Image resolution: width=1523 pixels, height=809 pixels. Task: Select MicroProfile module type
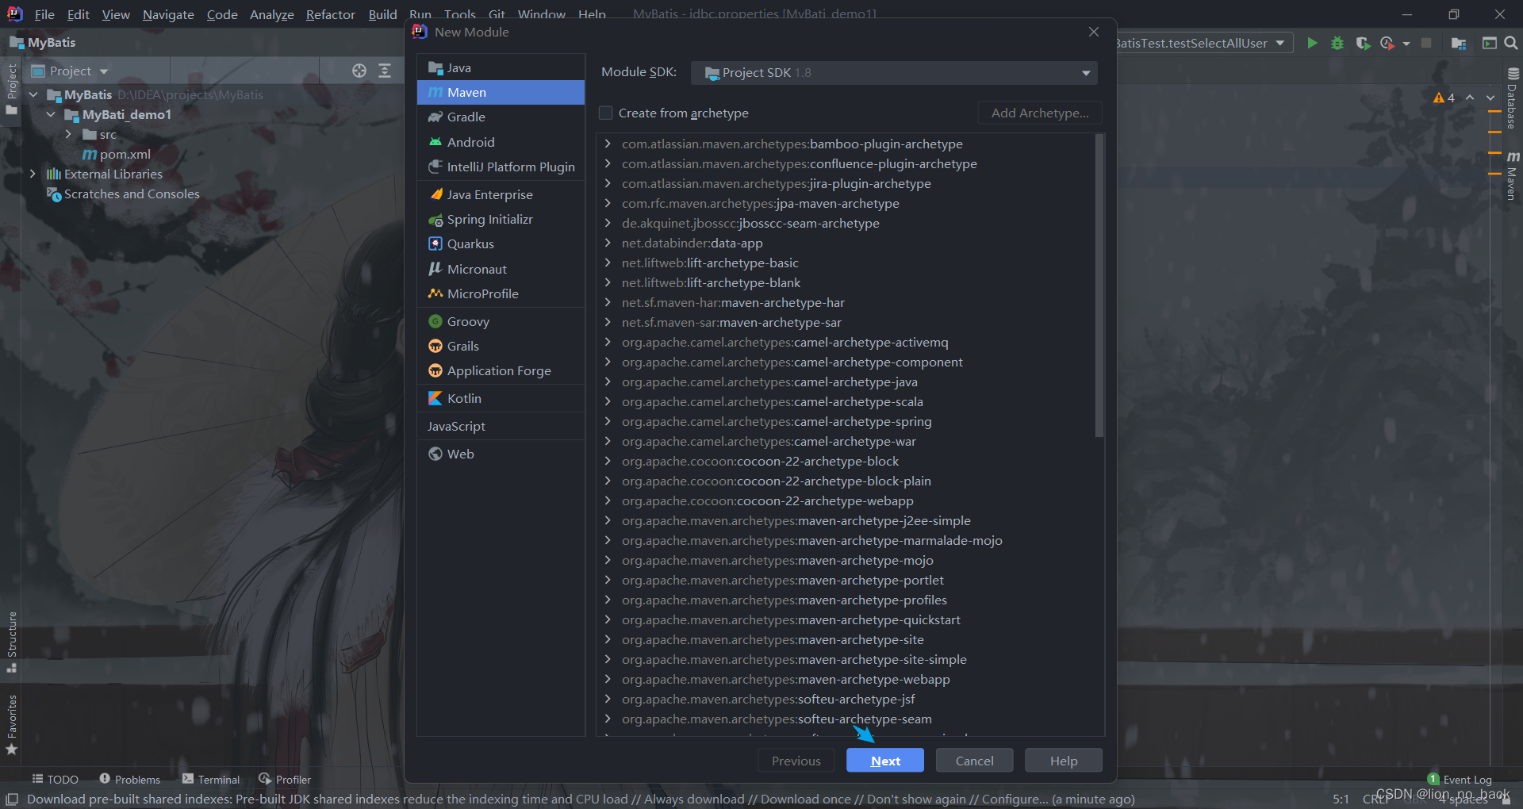pos(501,293)
